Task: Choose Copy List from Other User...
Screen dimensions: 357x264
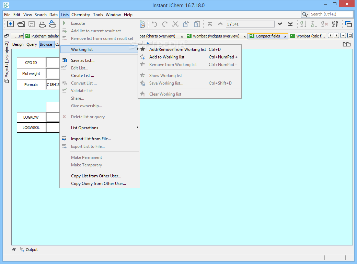Action: [100, 176]
